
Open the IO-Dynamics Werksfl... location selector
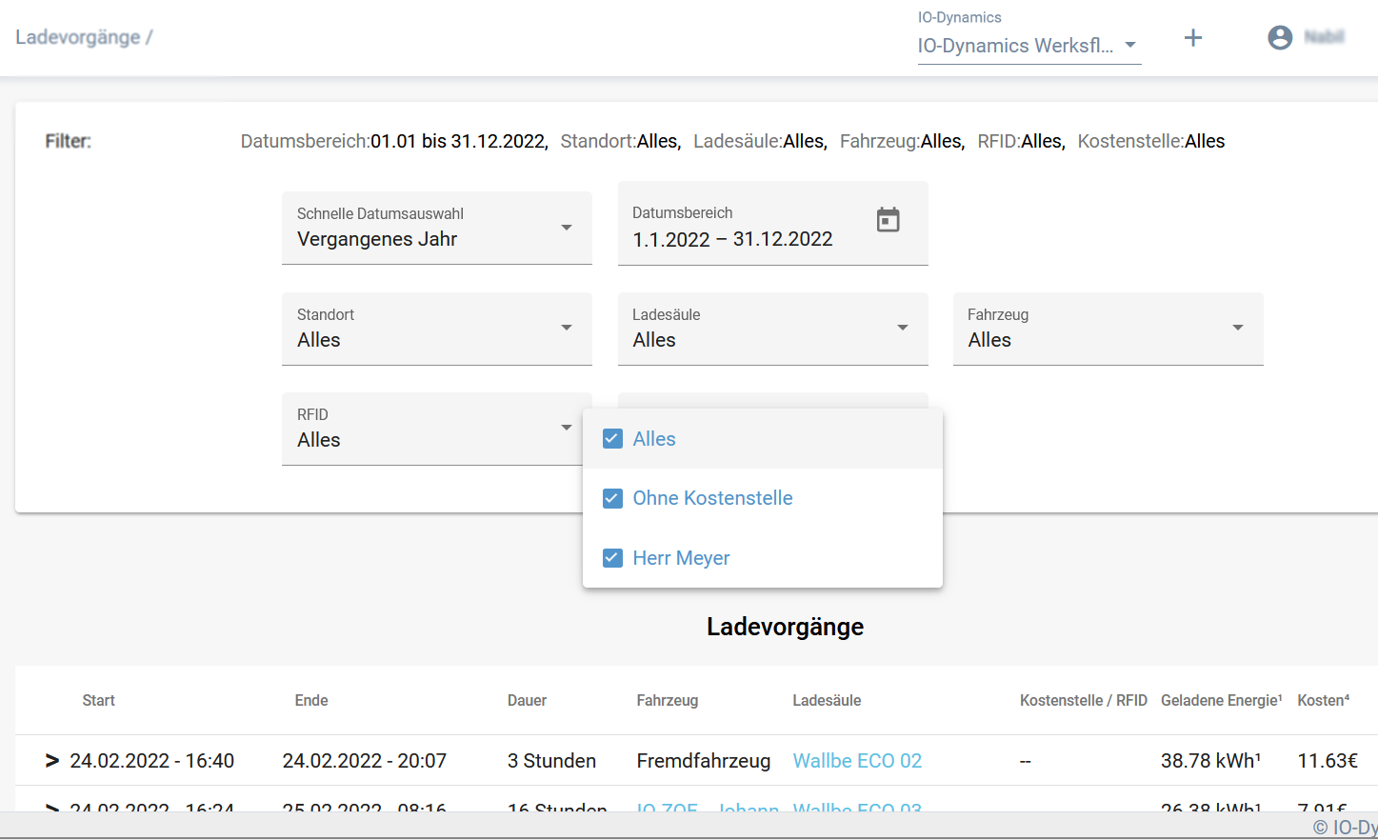pos(1029,46)
